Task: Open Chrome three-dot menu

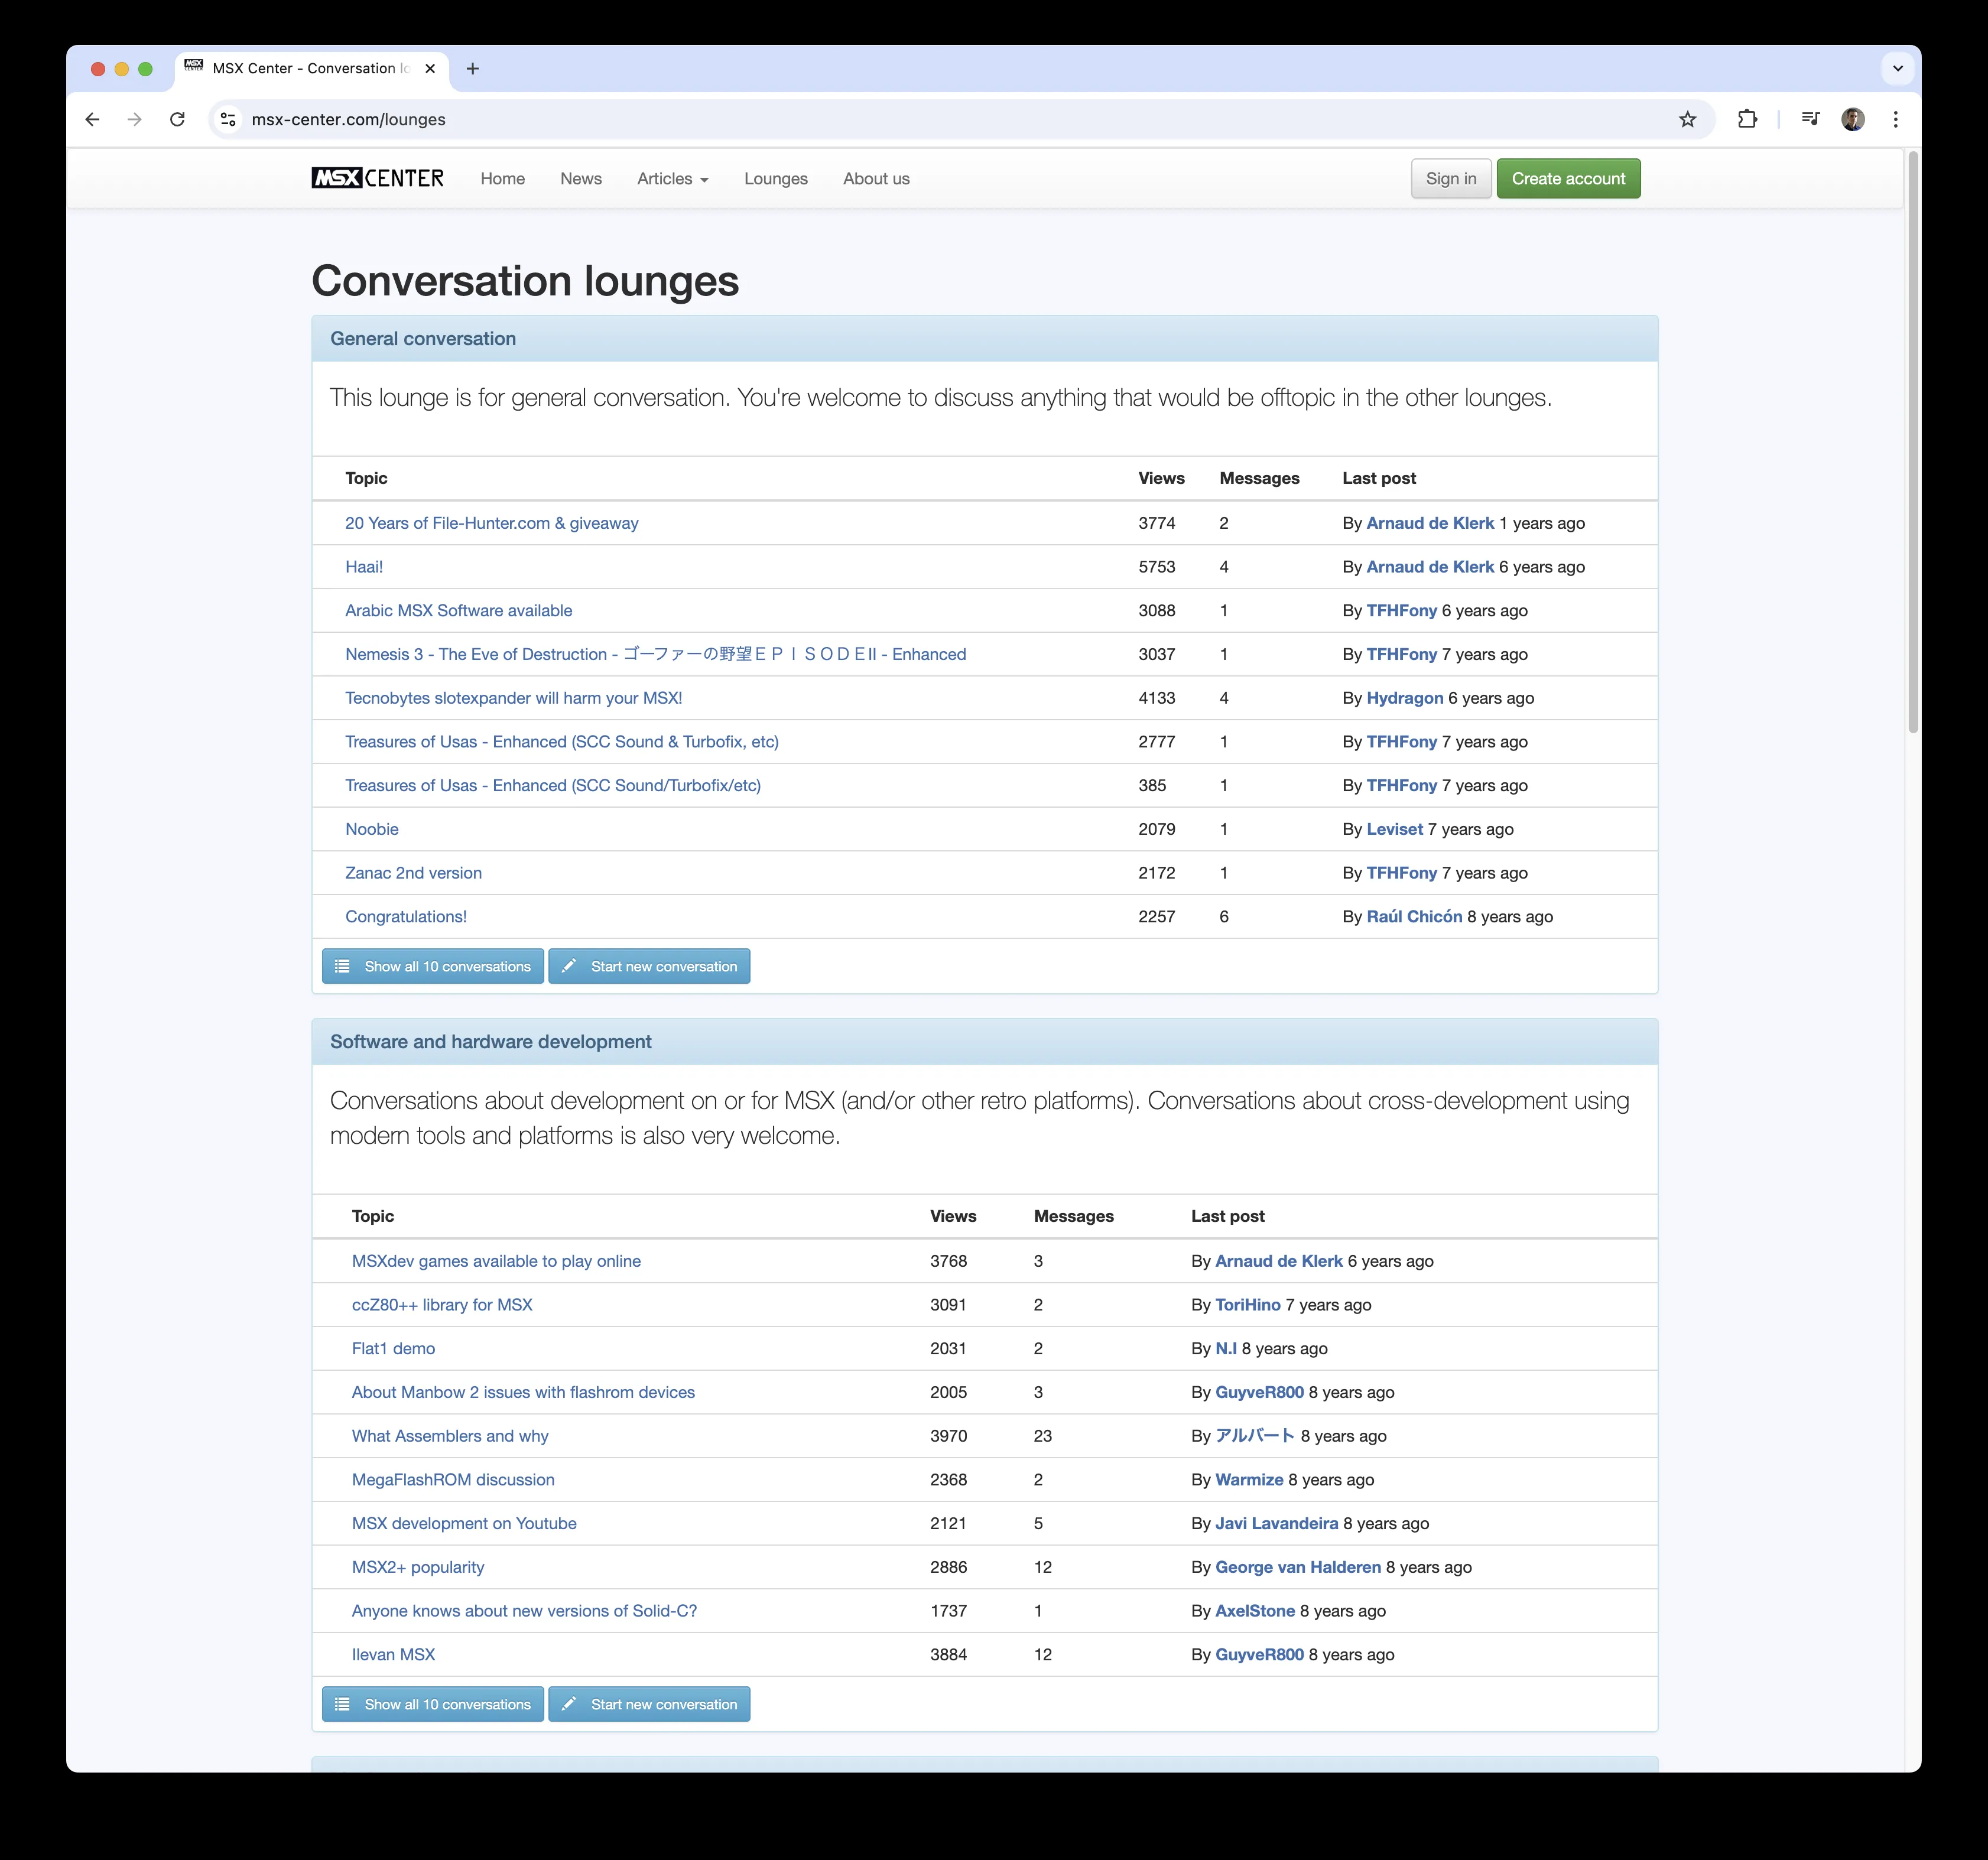Action: pyautogui.click(x=1895, y=120)
